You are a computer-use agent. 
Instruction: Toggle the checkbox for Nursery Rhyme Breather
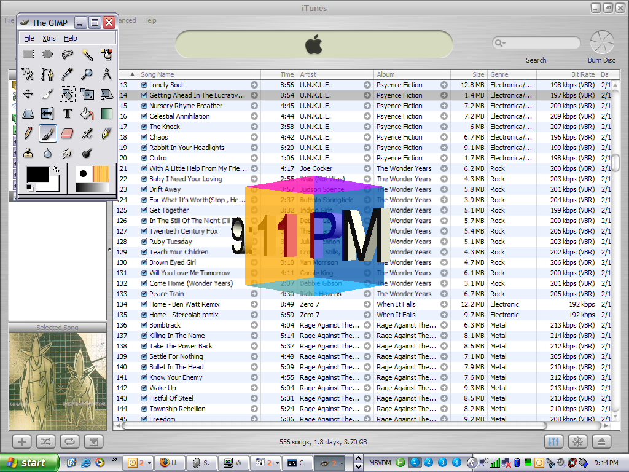(x=144, y=106)
